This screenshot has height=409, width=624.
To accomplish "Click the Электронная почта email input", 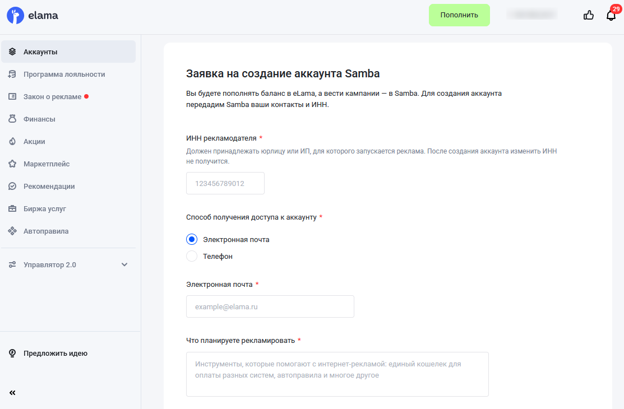I will [270, 306].
